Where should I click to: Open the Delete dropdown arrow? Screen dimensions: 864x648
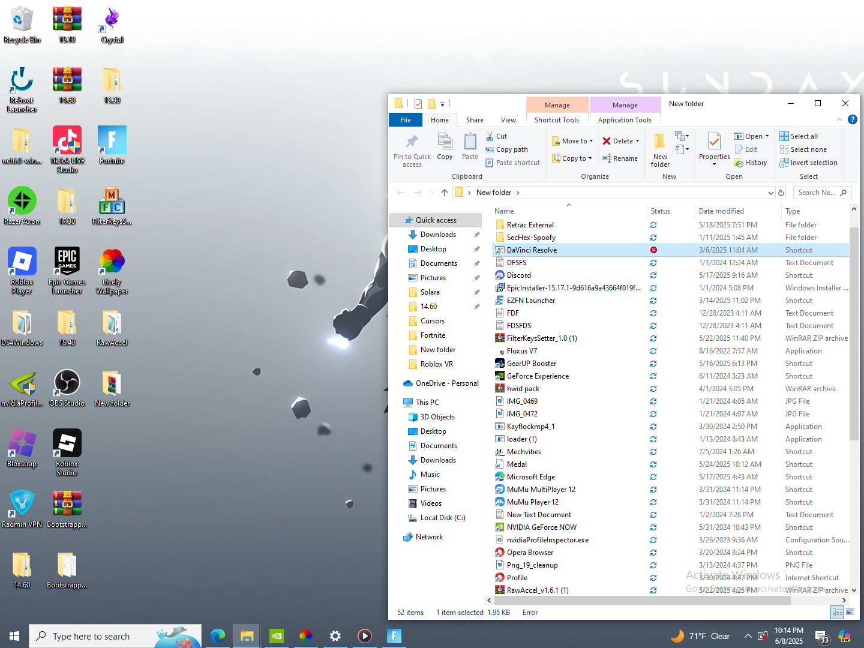pos(637,141)
